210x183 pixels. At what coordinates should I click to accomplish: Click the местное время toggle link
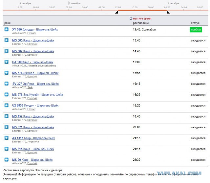[x=142, y=19]
